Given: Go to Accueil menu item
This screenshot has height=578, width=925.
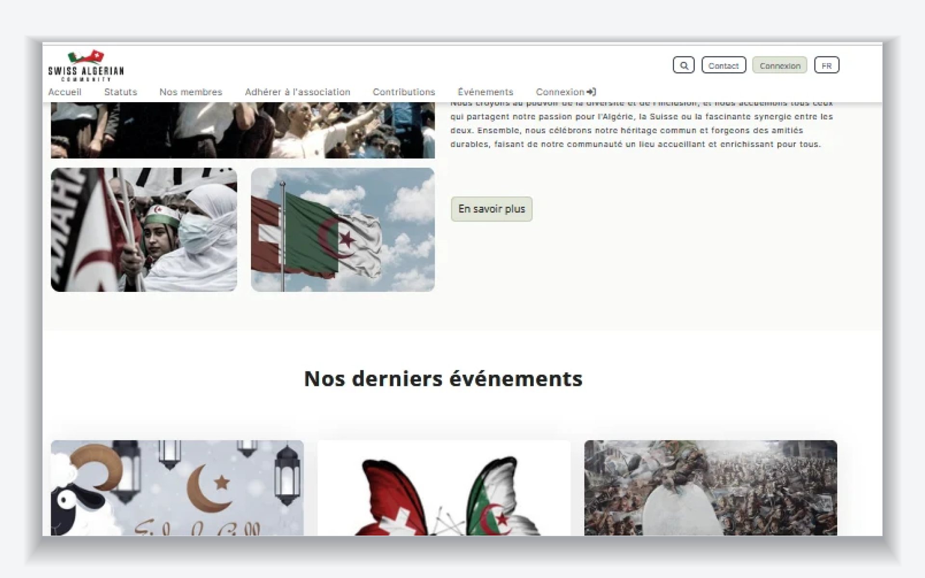Looking at the screenshot, I should 65,92.
